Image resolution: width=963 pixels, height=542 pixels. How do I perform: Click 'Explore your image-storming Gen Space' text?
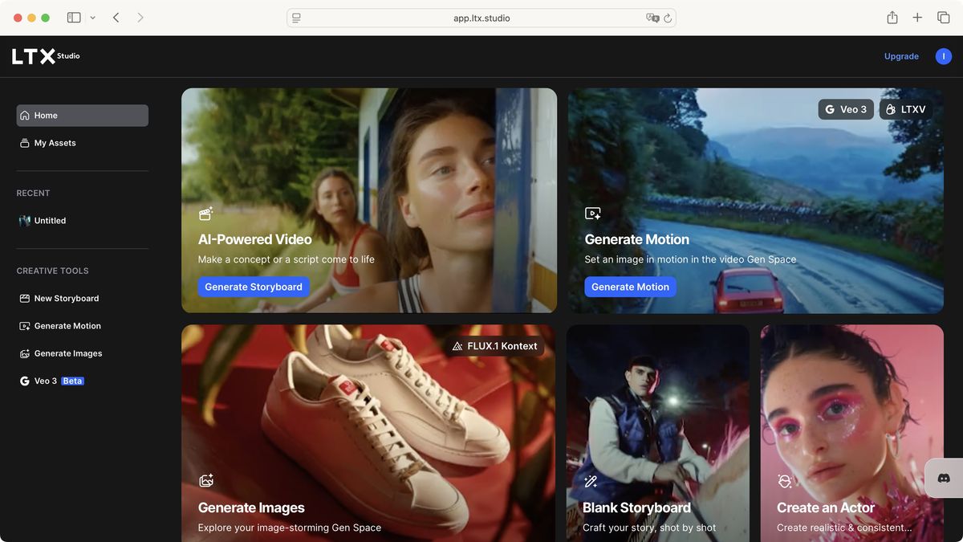(x=290, y=528)
